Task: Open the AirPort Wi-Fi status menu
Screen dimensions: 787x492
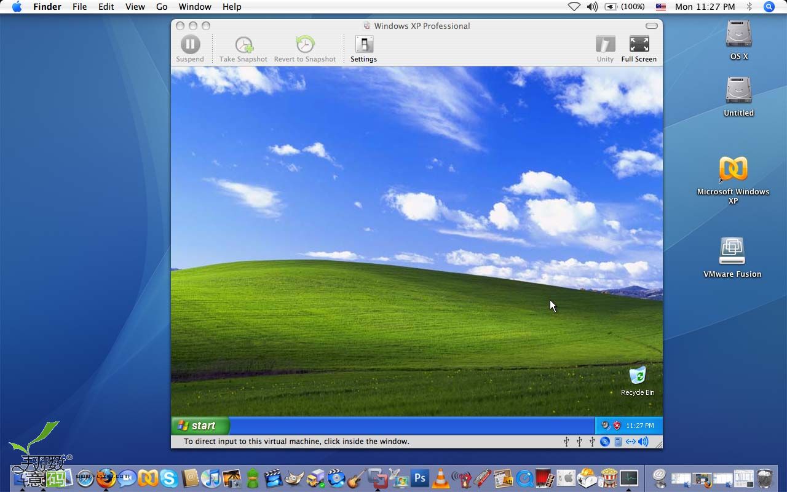Action: 574,7
